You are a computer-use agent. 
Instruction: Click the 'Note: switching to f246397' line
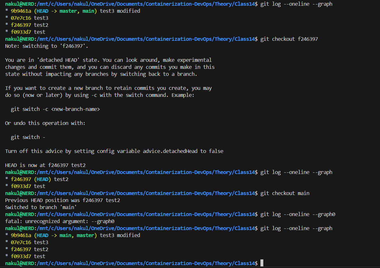[x=47, y=46]
